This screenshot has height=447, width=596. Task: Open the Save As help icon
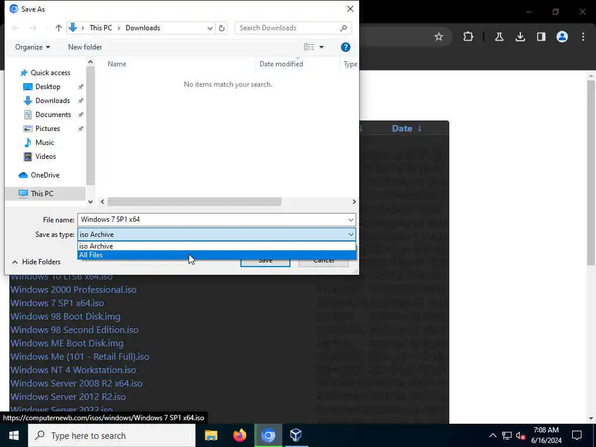click(345, 47)
